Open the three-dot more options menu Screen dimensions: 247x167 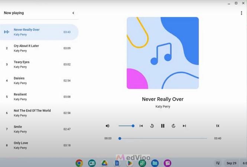coord(241,13)
